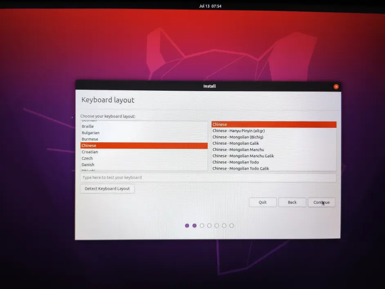Screen dimensions: 385x289
Task: Focus the 'Type here to test your keyboard' field
Action: (208, 177)
